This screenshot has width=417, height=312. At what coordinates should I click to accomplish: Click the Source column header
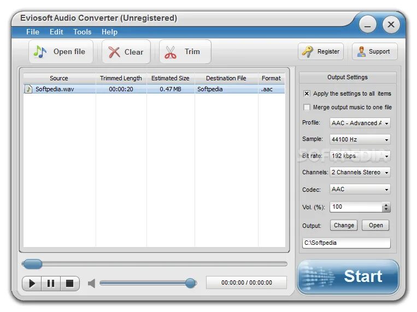tap(59, 78)
